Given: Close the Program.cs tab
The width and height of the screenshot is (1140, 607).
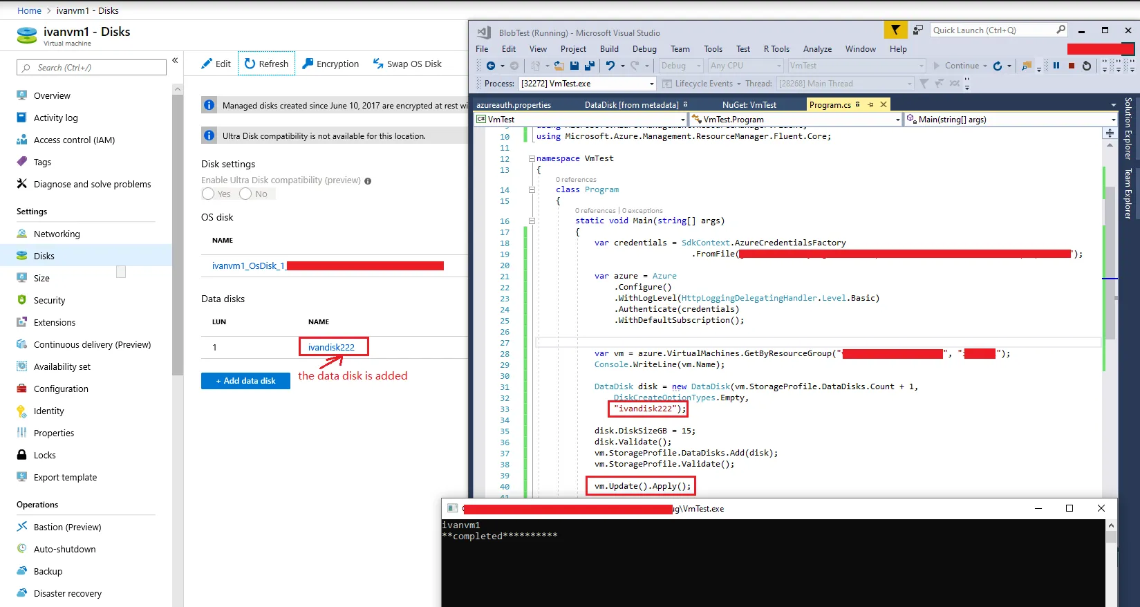Looking at the screenshot, I should coord(884,104).
